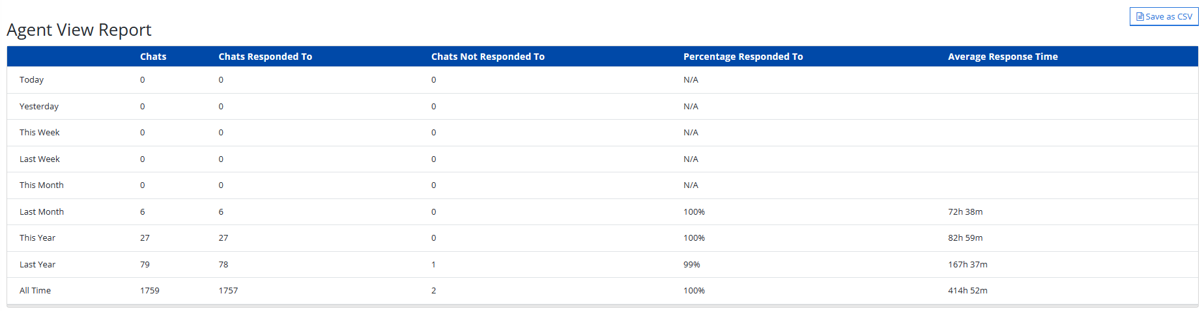Select the This Week row label

39,133
